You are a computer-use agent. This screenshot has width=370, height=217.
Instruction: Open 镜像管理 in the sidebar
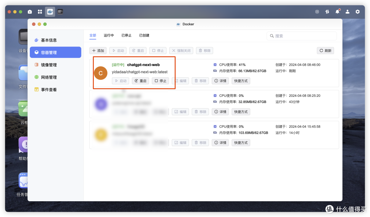(x=56, y=65)
